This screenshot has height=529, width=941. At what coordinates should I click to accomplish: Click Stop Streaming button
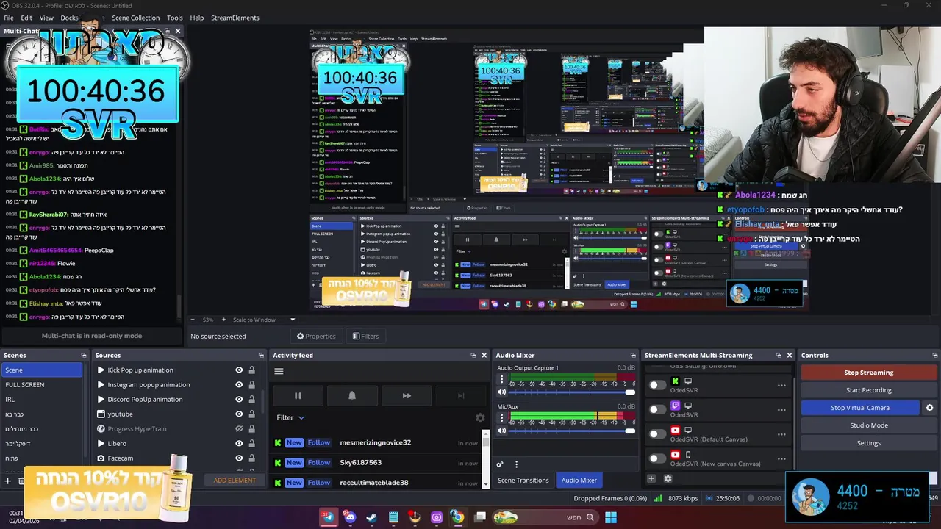(x=869, y=373)
